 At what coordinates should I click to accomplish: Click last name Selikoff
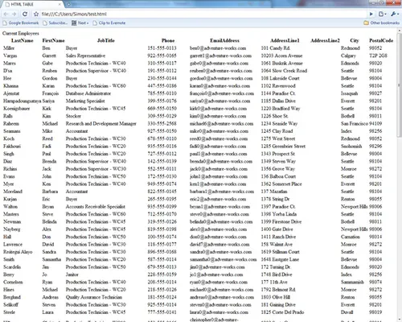click(10, 304)
